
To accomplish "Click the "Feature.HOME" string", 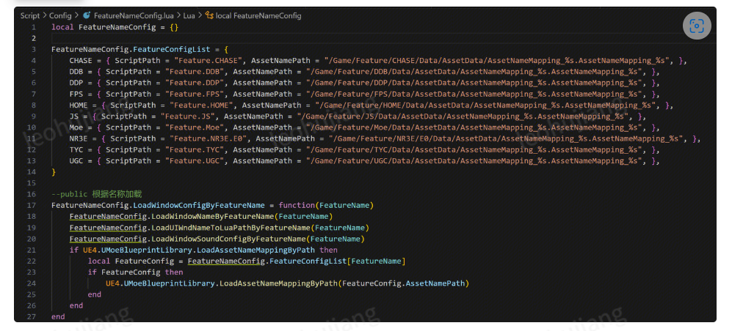I will coord(202,105).
